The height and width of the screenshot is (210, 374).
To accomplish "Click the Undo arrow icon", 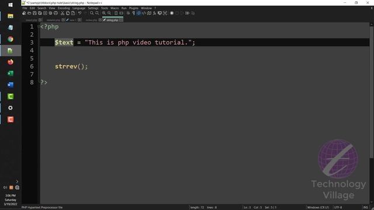I will (x=79, y=13).
